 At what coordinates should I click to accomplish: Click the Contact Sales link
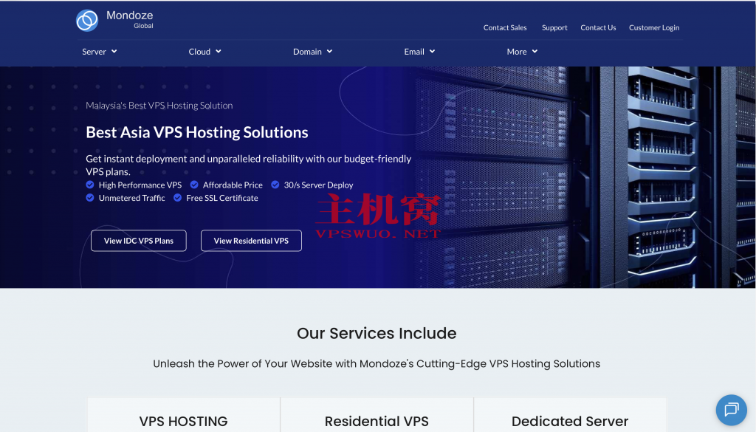(x=505, y=27)
